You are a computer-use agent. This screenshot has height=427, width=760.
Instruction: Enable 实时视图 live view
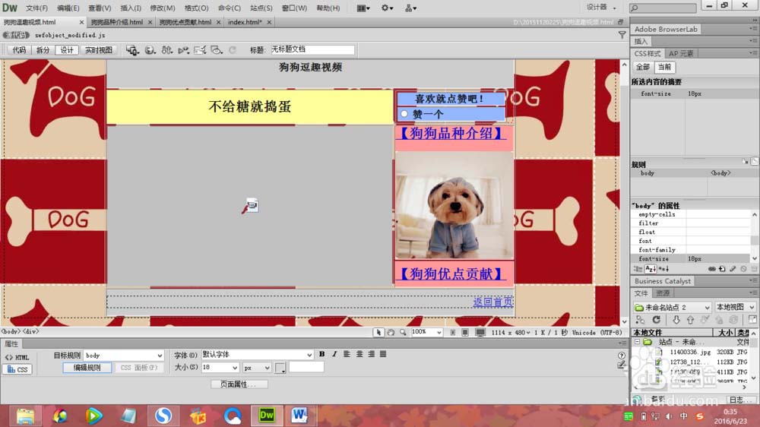pyautogui.click(x=98, y=50)
